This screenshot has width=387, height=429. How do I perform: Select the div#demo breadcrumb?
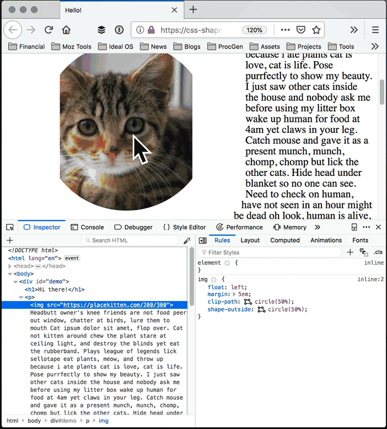[63, 421]
